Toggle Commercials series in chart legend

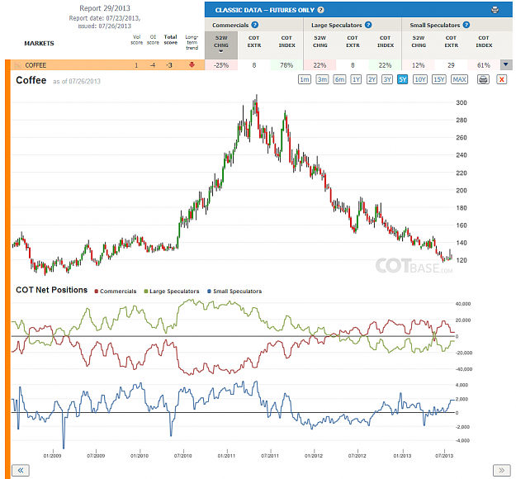[x=116, y=291]
